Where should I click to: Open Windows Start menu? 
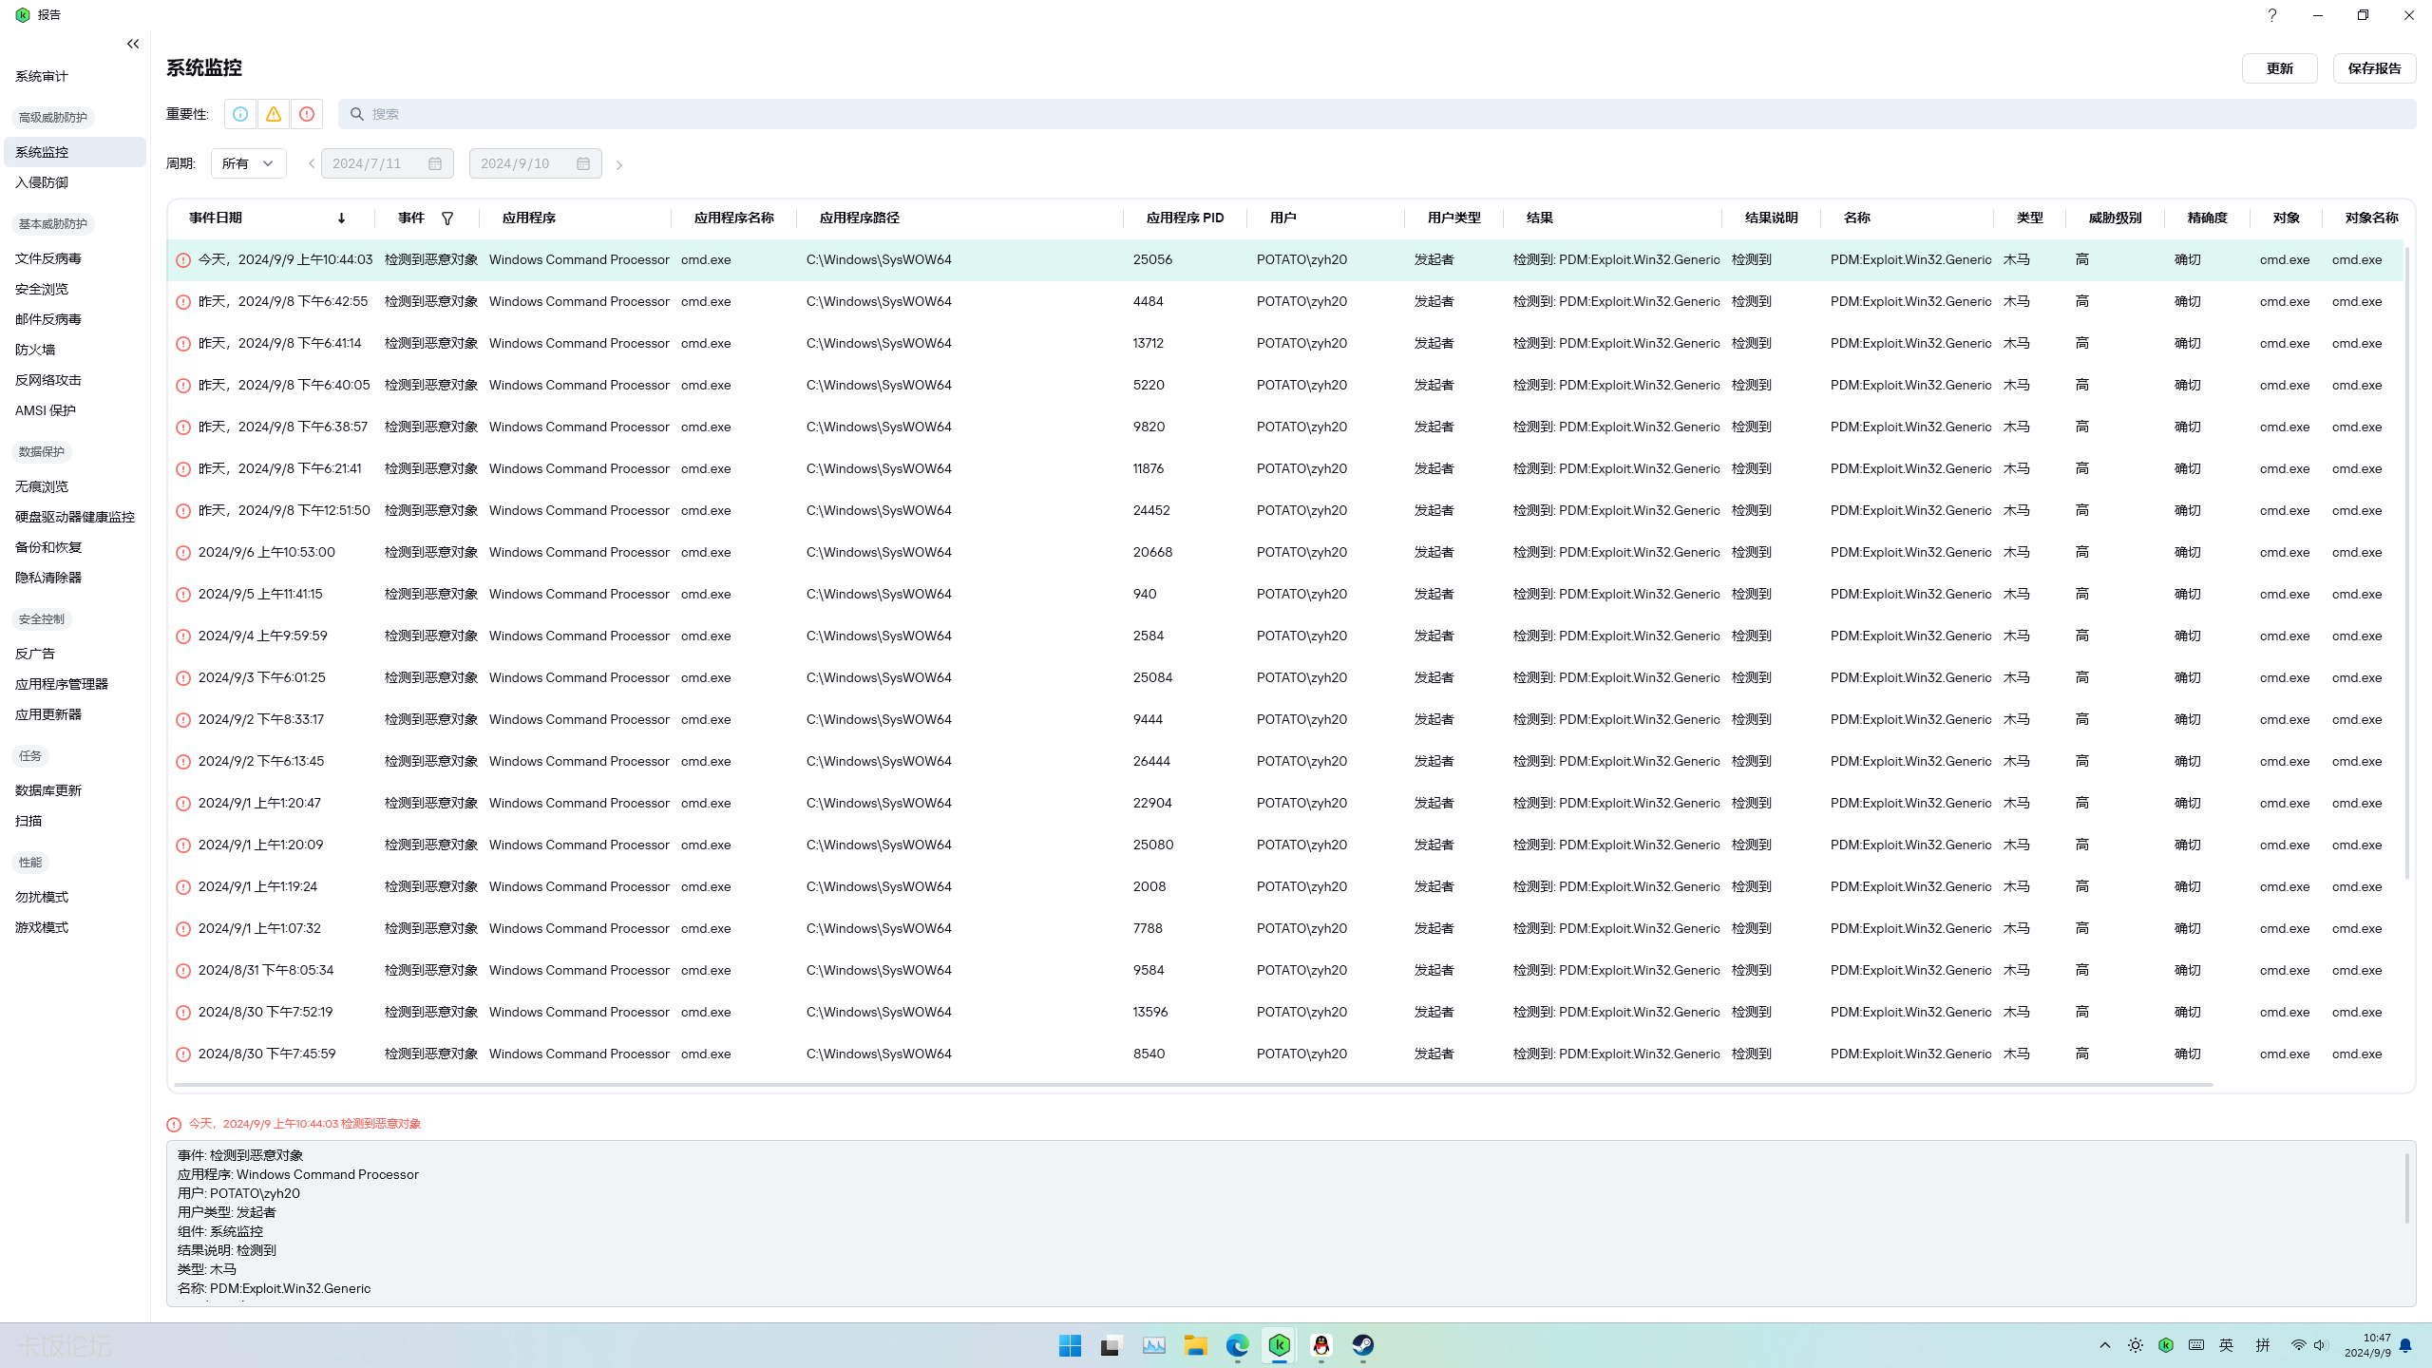click(x=1070, y=1345)
